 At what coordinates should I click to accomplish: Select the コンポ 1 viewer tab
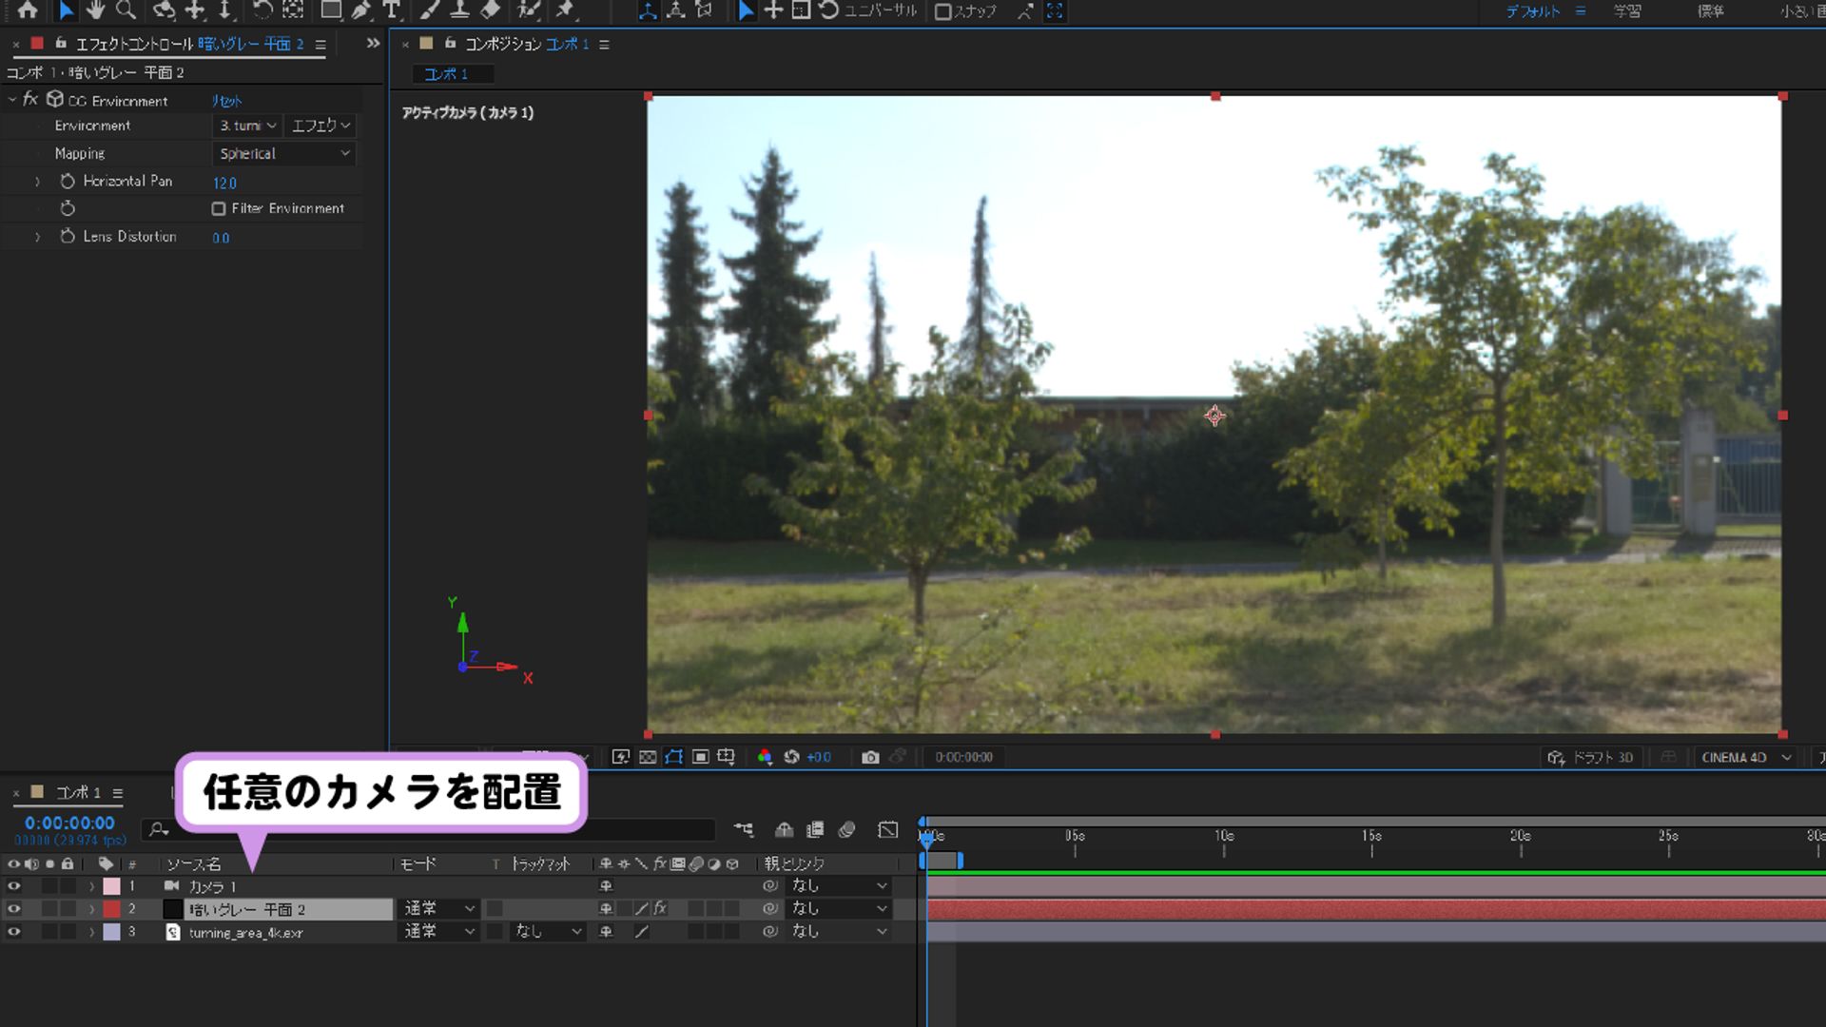pos(445,73)
